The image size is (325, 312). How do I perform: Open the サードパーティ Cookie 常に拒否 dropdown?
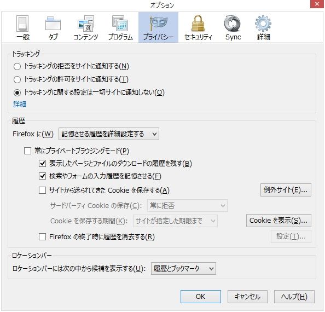click(187, 206)
